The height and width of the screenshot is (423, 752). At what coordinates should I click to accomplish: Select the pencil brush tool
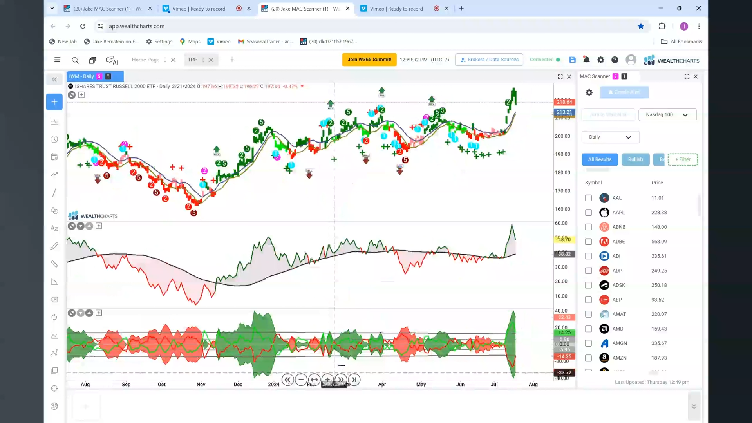pyautogui.click(x=54, y=246)
